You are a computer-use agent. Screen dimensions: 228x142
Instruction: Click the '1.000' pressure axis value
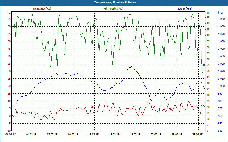pos(221,86)
